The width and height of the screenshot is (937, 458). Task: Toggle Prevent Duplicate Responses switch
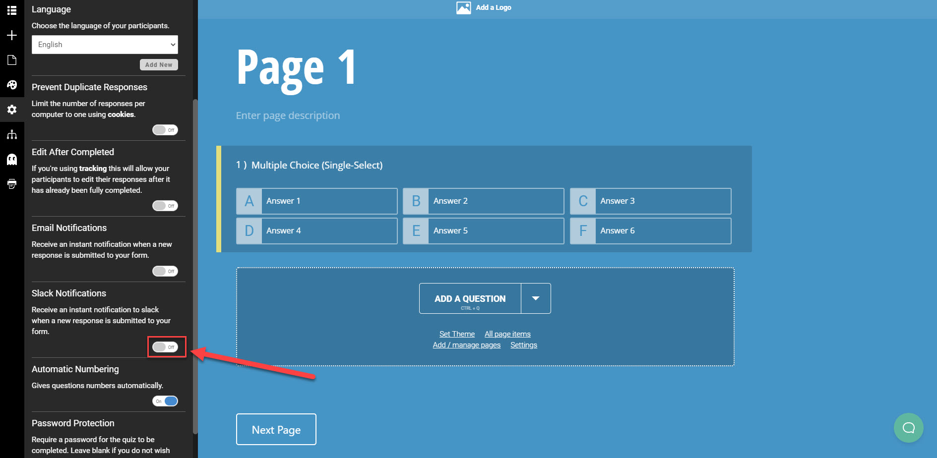[x=165, y=130]
